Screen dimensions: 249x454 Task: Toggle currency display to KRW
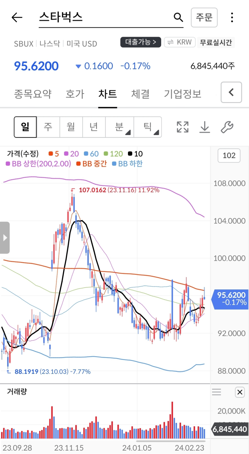coord(180,43)
